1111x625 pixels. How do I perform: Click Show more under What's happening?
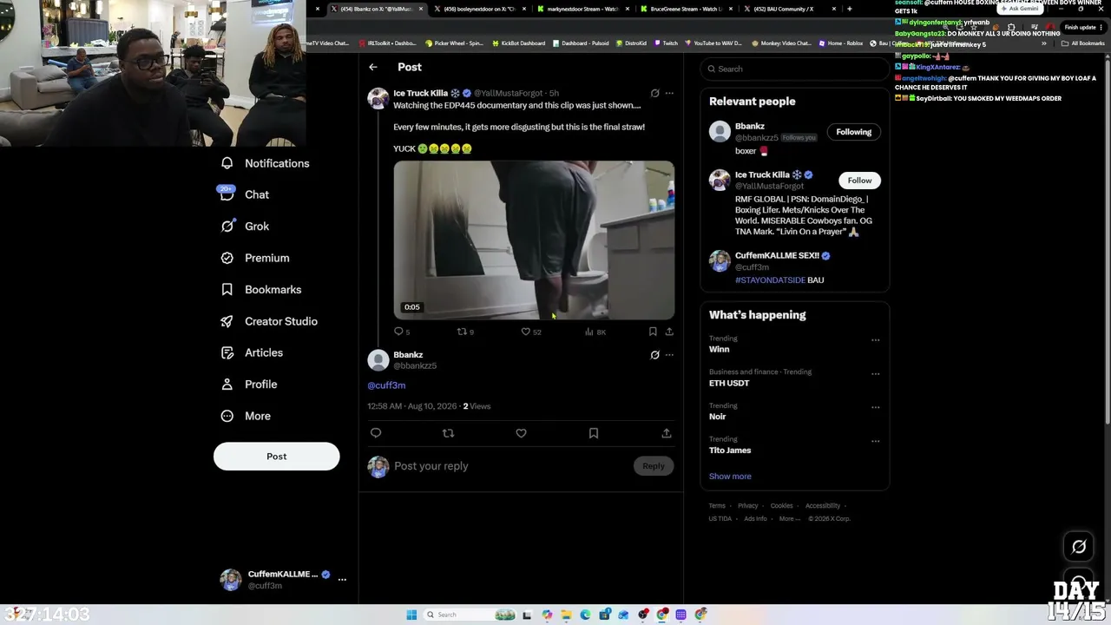730,477
